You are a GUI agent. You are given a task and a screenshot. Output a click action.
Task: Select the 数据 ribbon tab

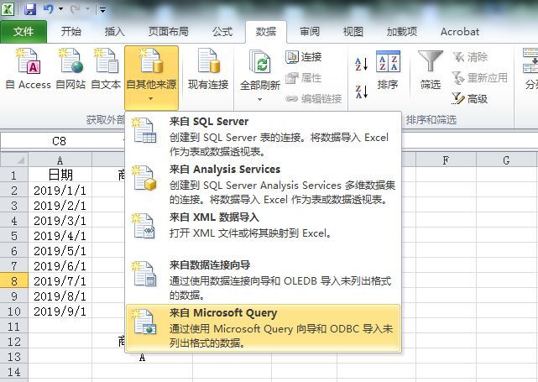click(266, 32)
